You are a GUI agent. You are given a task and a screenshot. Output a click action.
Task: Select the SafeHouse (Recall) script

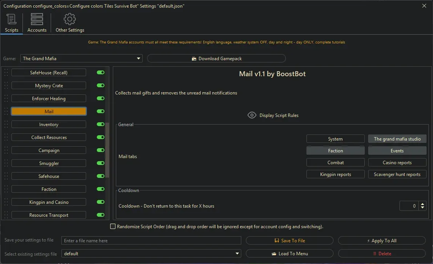point(49,72)
